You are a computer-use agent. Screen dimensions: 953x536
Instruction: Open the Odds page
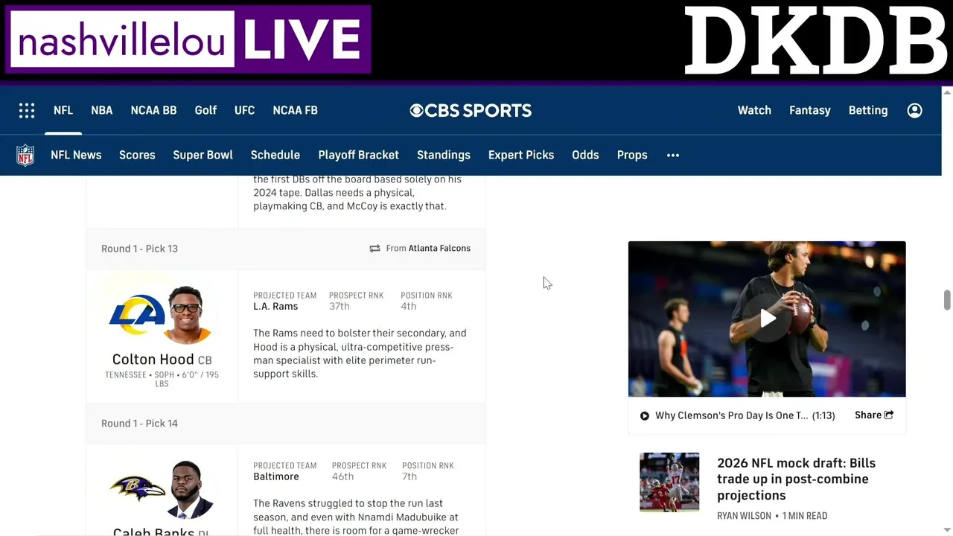585,155
